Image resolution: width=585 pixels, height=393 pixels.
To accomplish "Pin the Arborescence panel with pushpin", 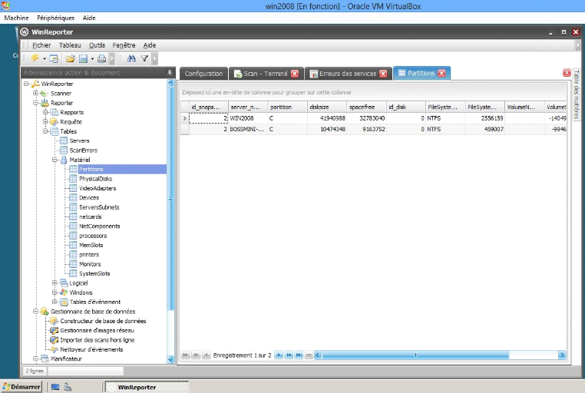I will [170, 73].
